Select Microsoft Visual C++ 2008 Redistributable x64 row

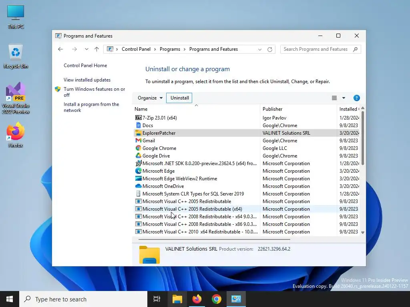coord(247,216)
